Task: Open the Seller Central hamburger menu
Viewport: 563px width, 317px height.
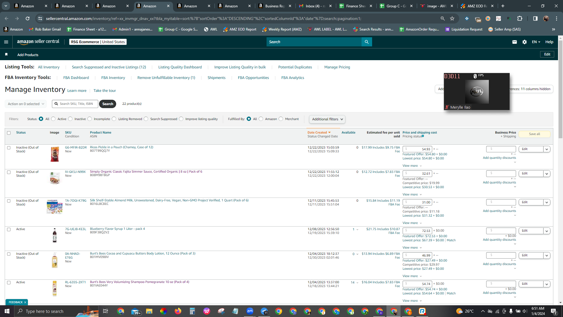Action: pos(6,42)
